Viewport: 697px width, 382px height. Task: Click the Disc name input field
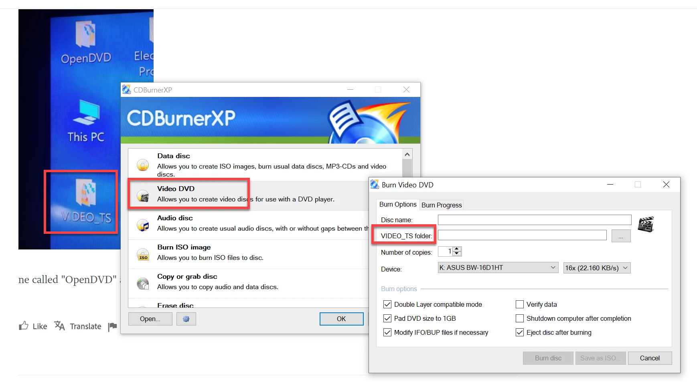[535, 220]
